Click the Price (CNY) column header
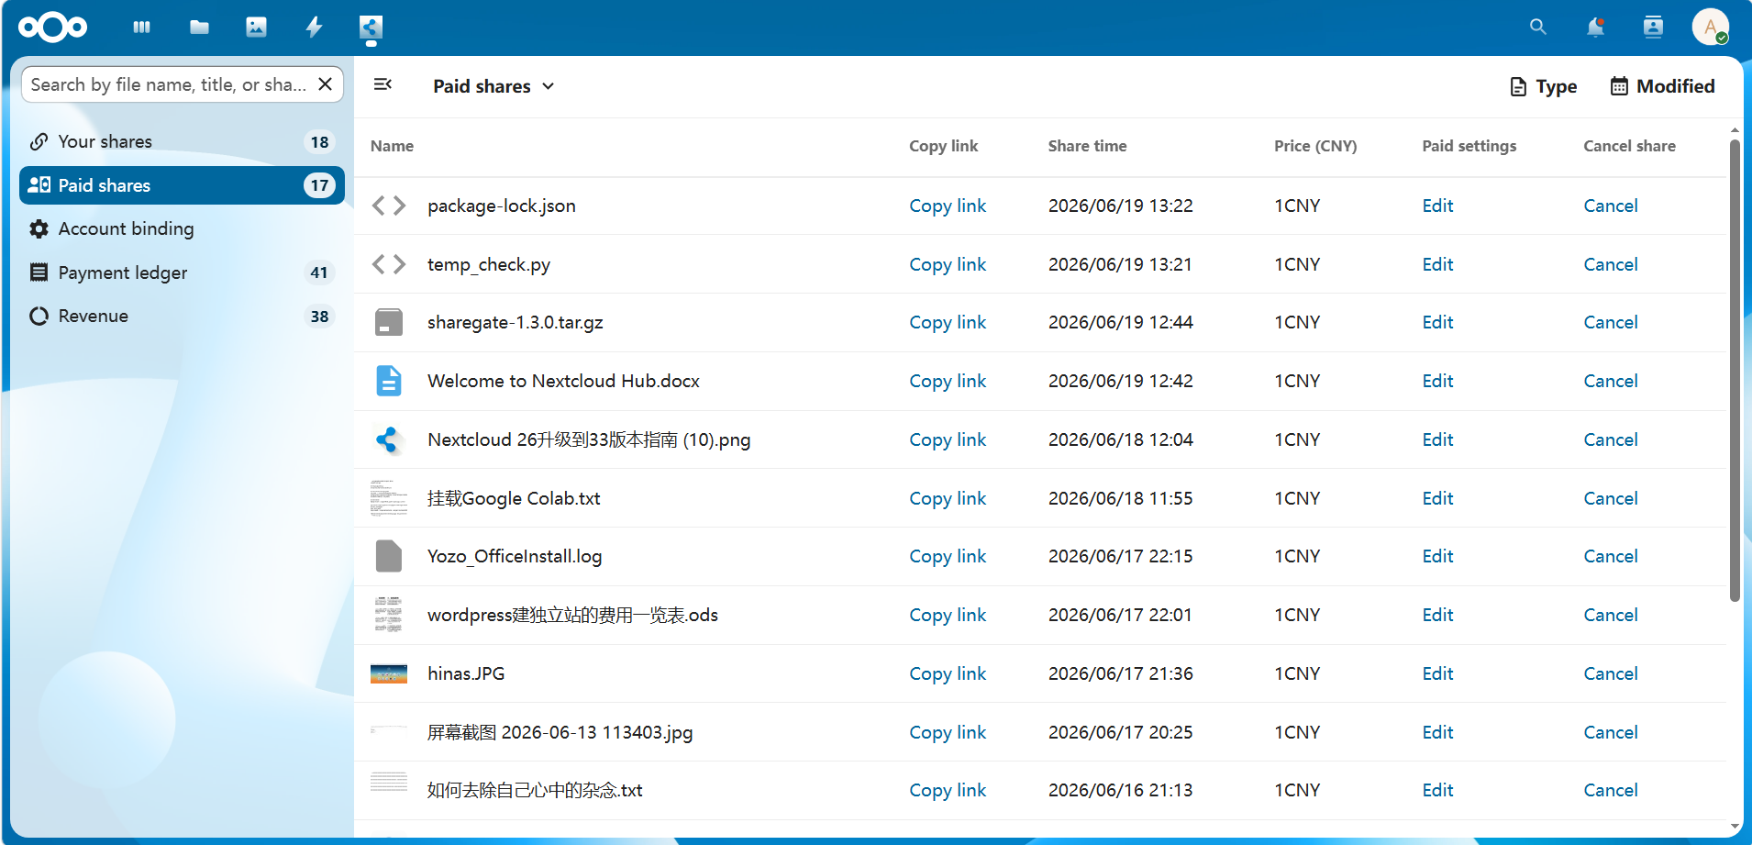Image resolution: width=1752 pixels, height=845 pixels. point(1315,146)
